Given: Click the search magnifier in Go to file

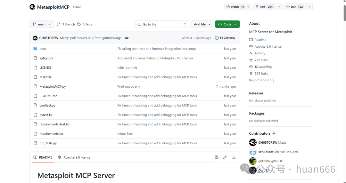Looking at the screenshot, I should pyautogui.click(x=139, y=24).
